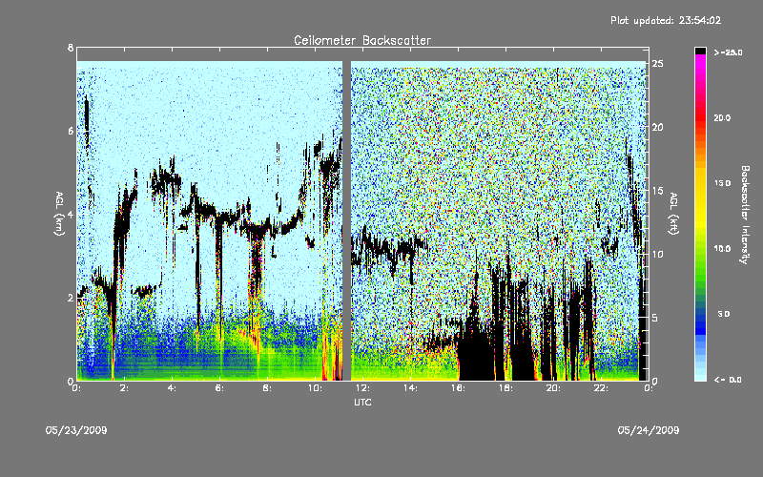
Task: Click the x-axis tick label '8:'
Action: click(x=267, y=388)
